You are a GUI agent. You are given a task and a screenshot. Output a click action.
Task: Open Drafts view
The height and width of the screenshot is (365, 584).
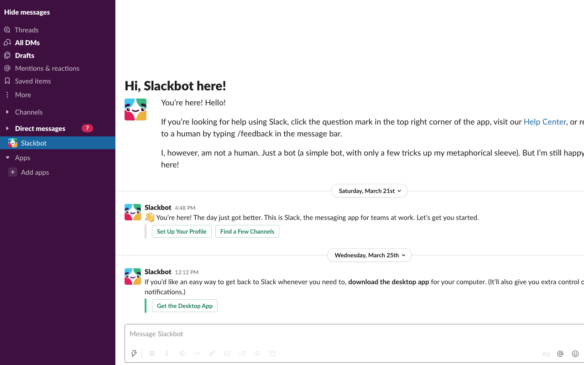25,55
